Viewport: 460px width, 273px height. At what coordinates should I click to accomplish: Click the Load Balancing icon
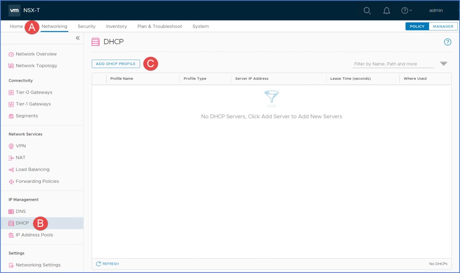coord(11,170)
